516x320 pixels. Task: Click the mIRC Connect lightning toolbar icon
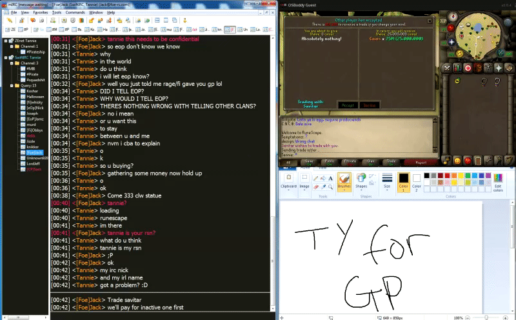point(10,21)
